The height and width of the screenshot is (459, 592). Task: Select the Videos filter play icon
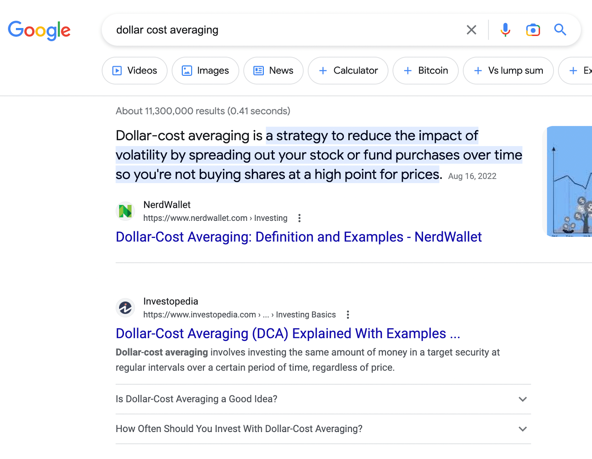[117, 70]
